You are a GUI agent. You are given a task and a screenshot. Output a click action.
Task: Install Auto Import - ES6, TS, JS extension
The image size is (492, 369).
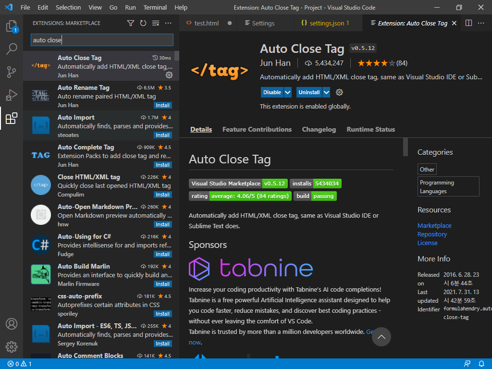click(x=163, y=344)
